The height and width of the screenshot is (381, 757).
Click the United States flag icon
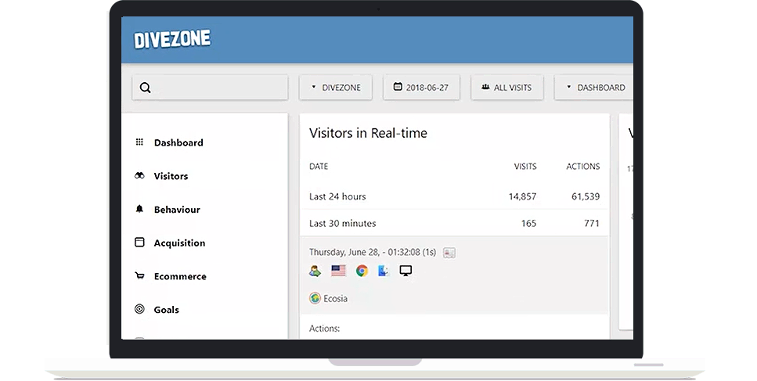[x=338, y=271]
